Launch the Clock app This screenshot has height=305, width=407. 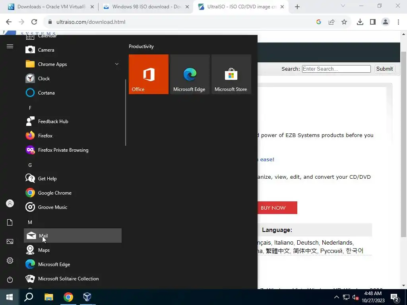tap(73, 78)
